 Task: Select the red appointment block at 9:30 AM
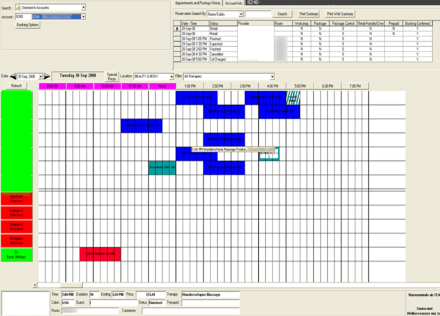tap(100, 254)
